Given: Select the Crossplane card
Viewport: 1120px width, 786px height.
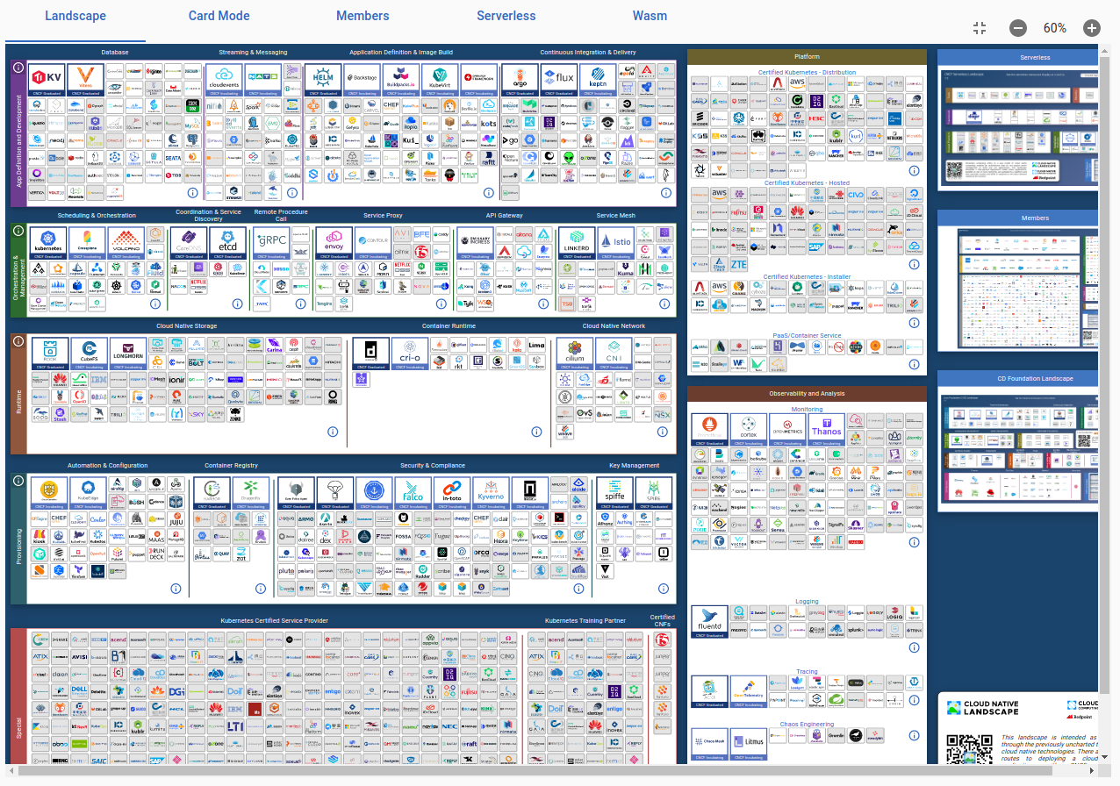Looking at the screenshot, I should coord(86,243).
